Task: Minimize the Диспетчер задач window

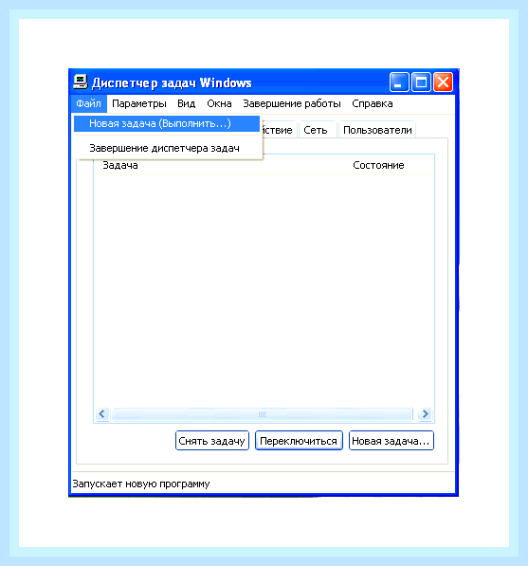Action: tap(399, 82)
